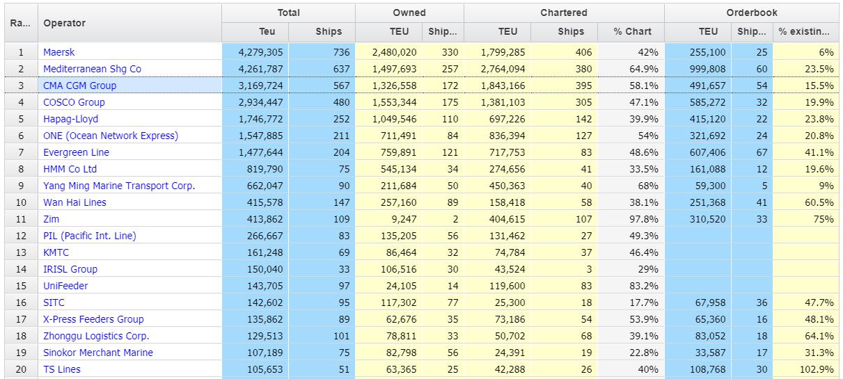843x379 pixels.
Task: Open Mediterranean Shg Co operator link
Action: pos(92,69)
